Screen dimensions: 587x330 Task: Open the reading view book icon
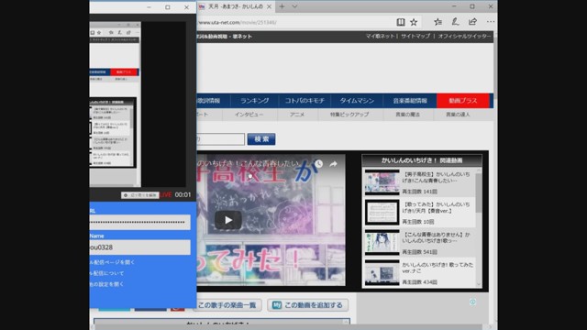pos(401,22)
